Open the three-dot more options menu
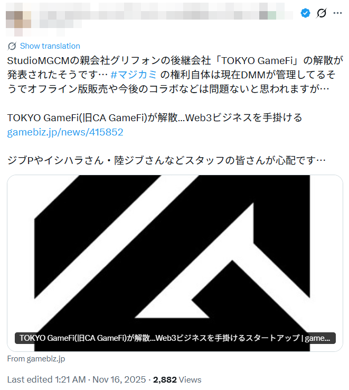This screenshot has height=390, width=349. (x=337, y=13)
